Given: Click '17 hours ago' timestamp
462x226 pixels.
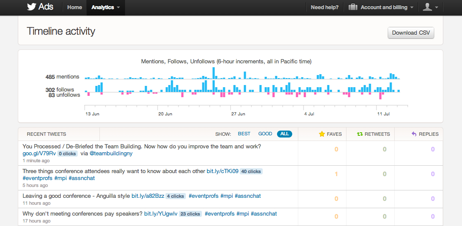Looking at the screenshot, I should 36,221.
